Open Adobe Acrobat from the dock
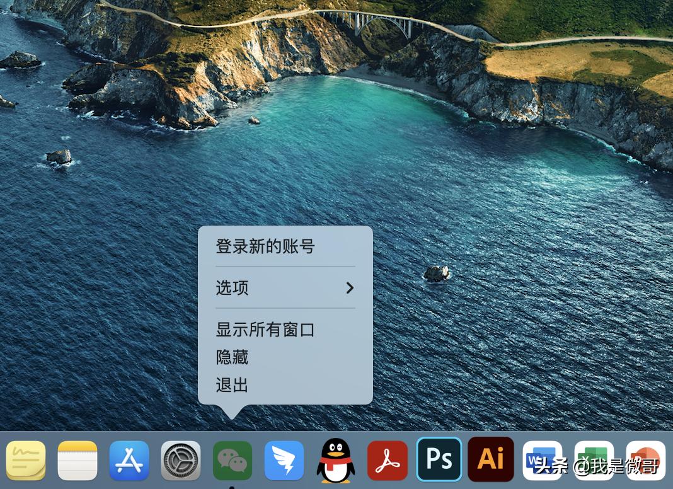 coord(388,460)
